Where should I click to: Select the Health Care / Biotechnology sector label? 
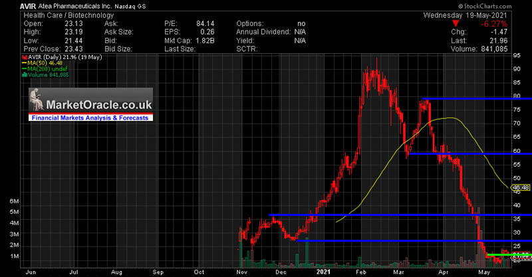tap(68, 15)
